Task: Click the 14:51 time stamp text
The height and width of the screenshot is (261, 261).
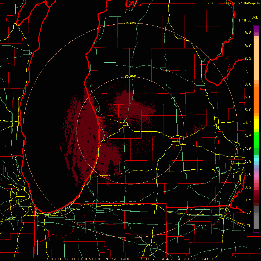Action: coord(208,259)
